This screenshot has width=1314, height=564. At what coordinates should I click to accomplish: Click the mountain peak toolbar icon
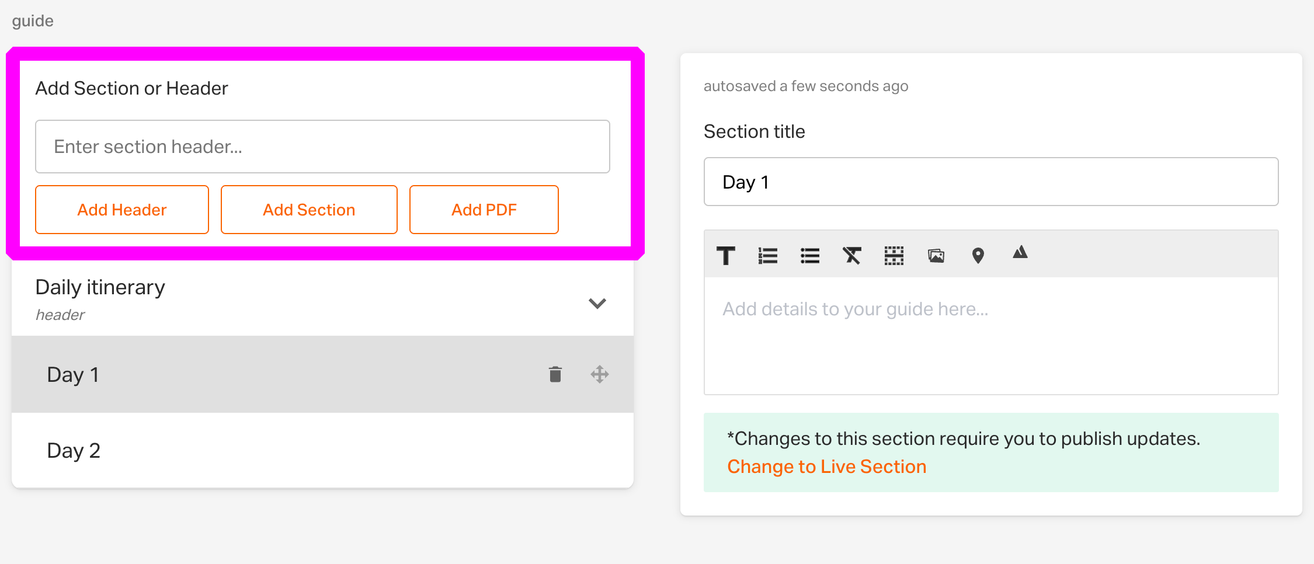click(x=1020, y=252)
